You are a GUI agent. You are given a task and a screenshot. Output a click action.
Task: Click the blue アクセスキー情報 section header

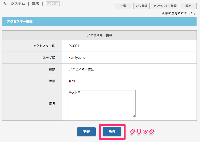(x=99, y=22)
